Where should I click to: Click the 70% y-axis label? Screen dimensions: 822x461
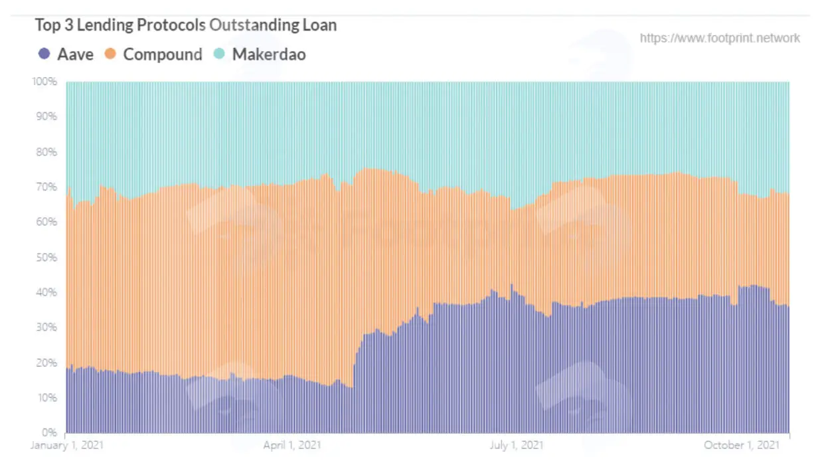click(x=47, y=187)
